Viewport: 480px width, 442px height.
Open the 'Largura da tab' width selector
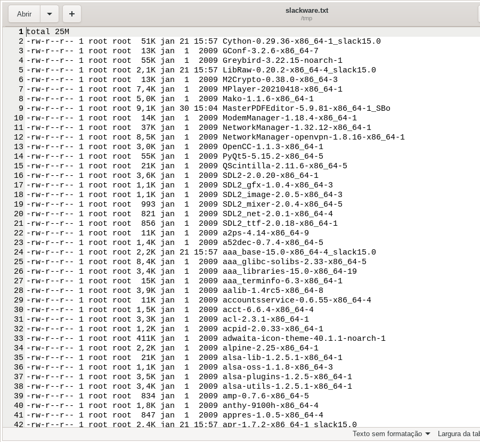tap(459, 433)
